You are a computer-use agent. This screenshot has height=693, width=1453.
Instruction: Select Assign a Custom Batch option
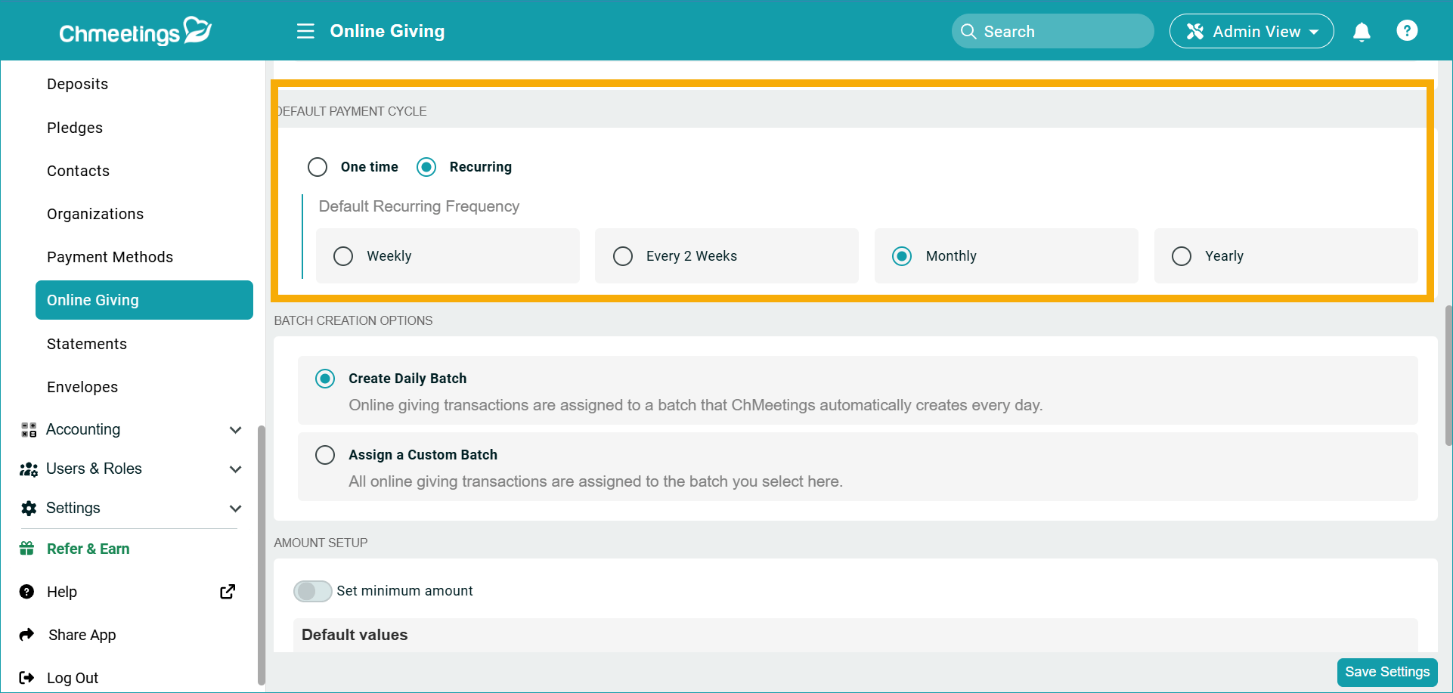pyautogui.click(x=325, y=454)
